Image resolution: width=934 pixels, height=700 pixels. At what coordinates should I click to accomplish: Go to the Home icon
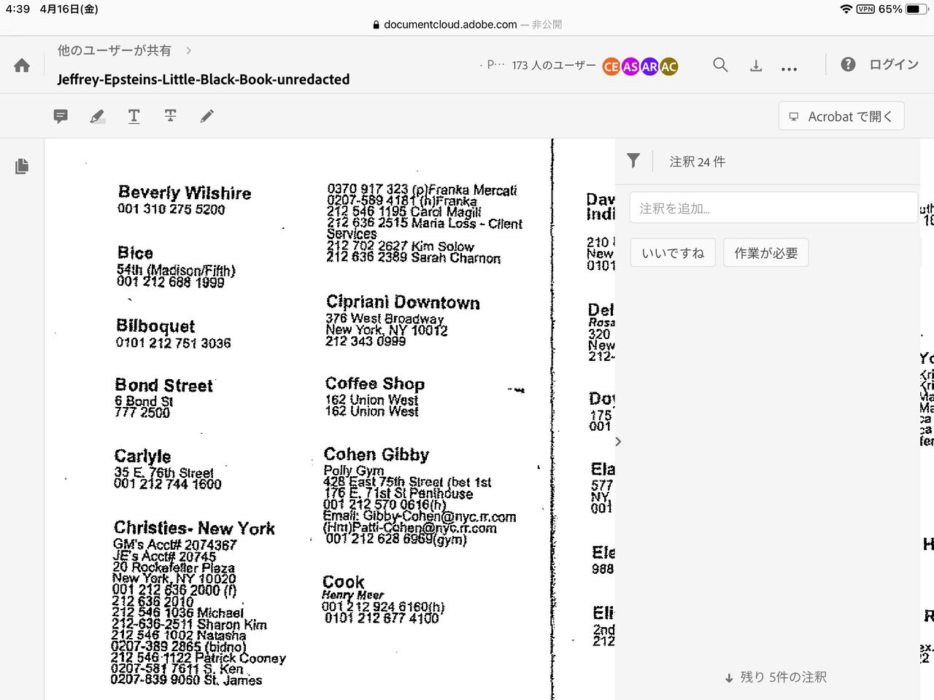(x=22, y=66)
